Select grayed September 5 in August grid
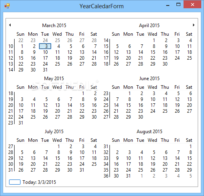The height and width of the screenshot is (196, 204). tap(191, 176)
